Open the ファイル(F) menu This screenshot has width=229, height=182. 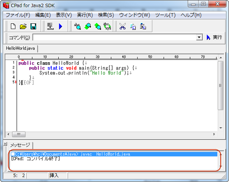coord(18,15)
